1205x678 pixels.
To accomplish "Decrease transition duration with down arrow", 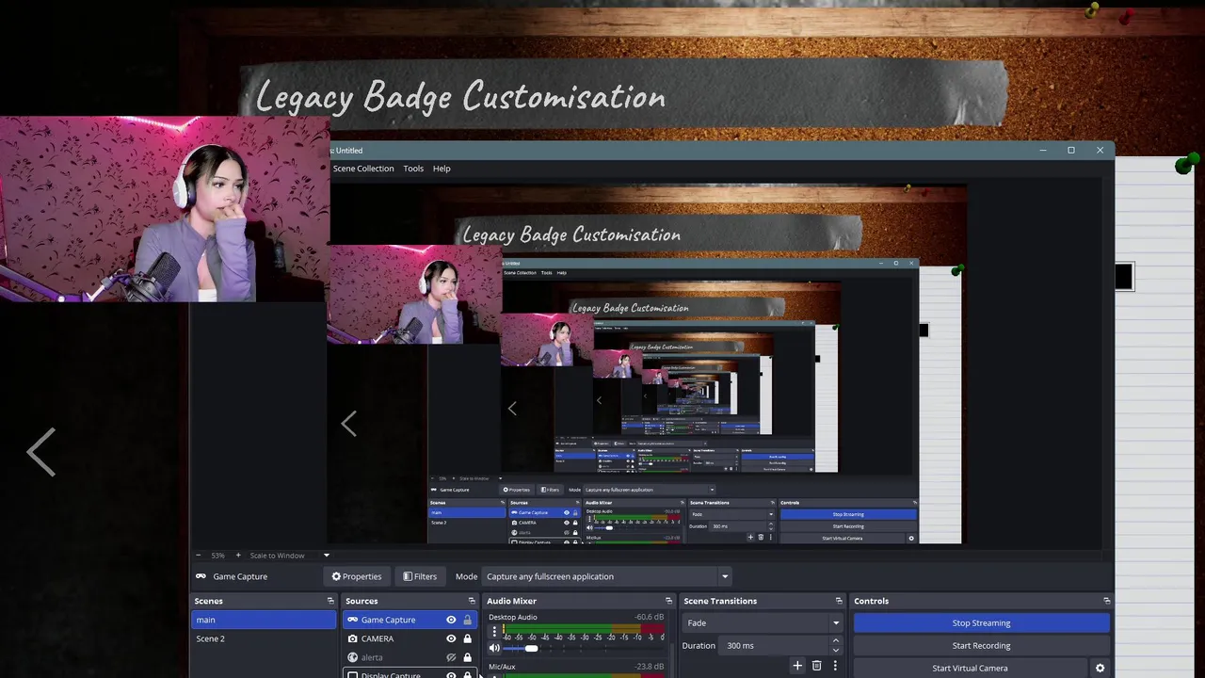I will click(835, 650).
